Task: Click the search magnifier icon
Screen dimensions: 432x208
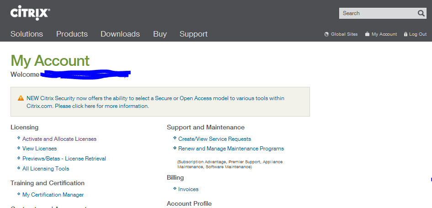Action: 421,13
